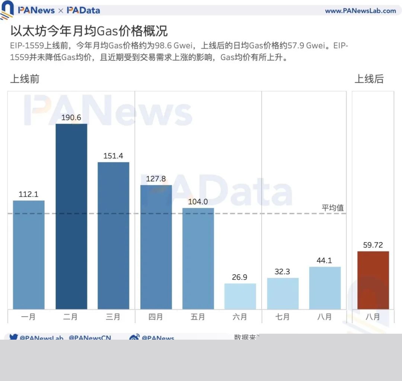Open the @PANewsLab Twitter handle
Screen dimensions: 402x381
coord(42,337)
